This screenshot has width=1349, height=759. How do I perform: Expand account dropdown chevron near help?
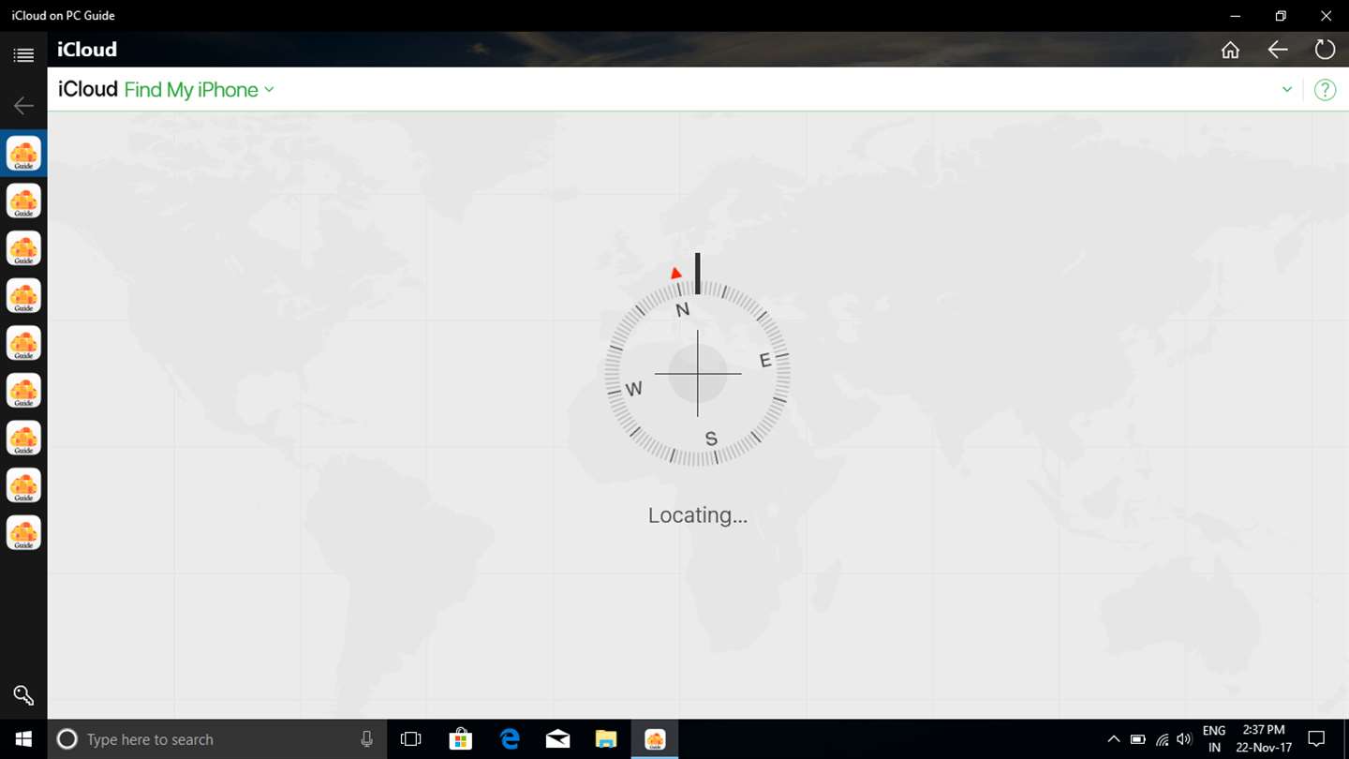1287,90
